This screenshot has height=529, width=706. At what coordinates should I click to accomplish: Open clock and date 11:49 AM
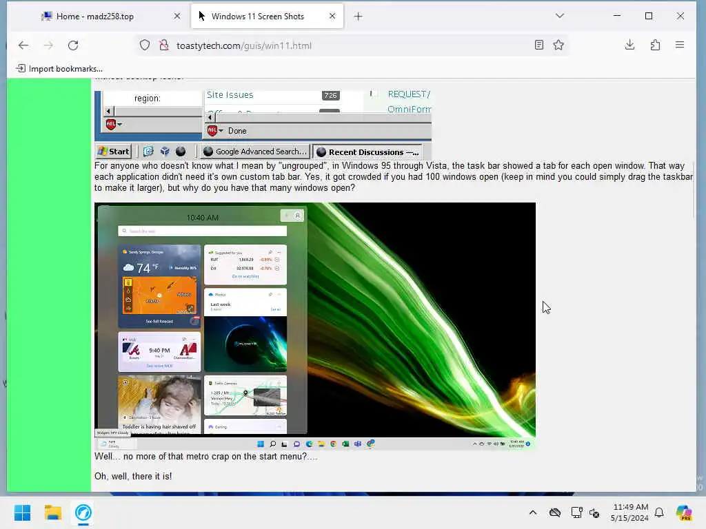point(629,512)
